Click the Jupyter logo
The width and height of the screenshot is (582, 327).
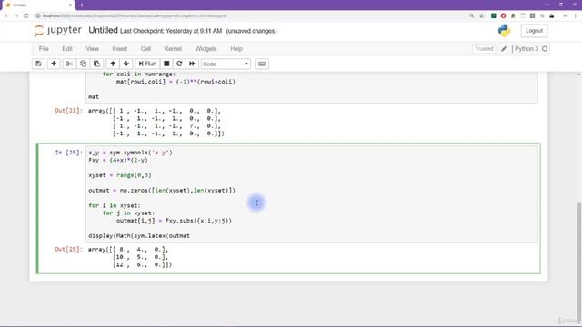[x=57, y=30]
